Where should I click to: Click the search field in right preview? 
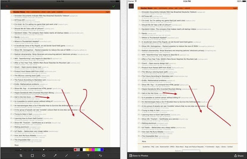191,151
